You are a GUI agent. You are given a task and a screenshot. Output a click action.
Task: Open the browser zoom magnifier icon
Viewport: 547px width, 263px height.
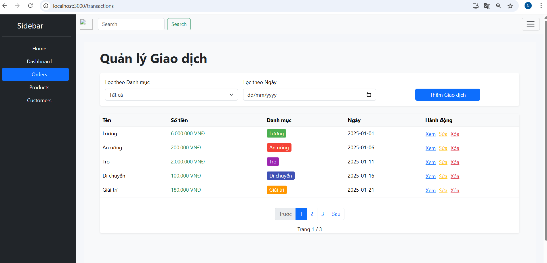[x=499, y=6]
